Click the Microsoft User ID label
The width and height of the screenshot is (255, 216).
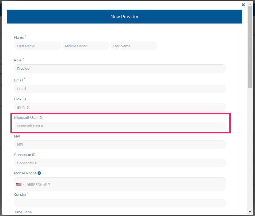28,118
